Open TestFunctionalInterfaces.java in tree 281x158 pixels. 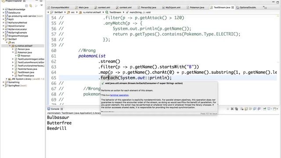pyautogui.click(x=31, y=65)
